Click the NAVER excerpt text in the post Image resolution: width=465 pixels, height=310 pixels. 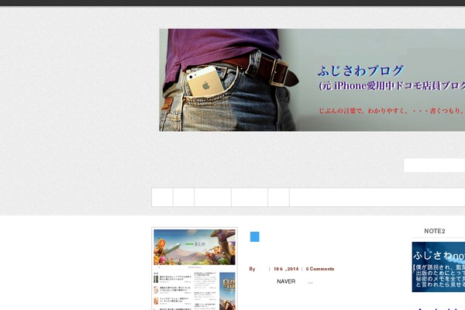(x=286, y=281)
